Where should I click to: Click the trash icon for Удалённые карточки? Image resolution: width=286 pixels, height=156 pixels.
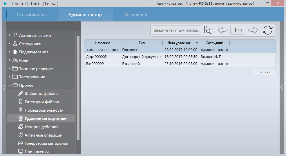[x=21, y=118]
